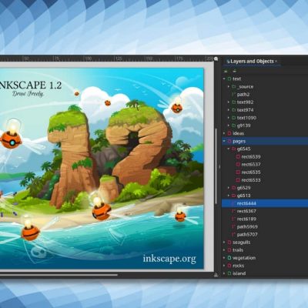Click the object icon beside rect6367
This screenshot has height=308, width=308.
[233, 211]
